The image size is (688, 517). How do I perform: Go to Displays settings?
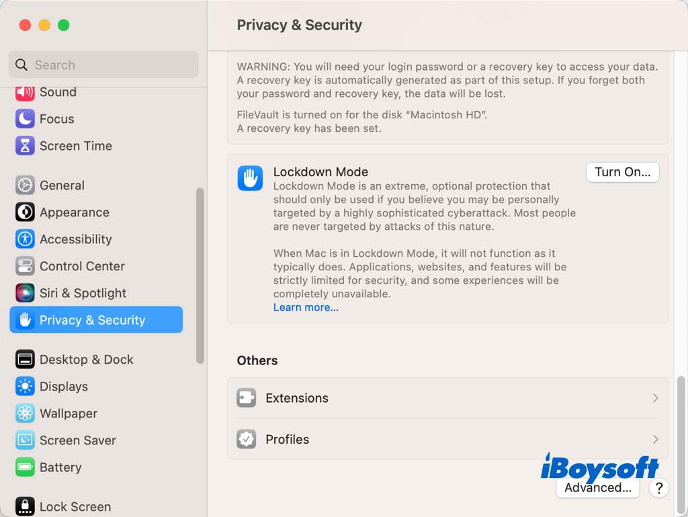pos(63,387)
